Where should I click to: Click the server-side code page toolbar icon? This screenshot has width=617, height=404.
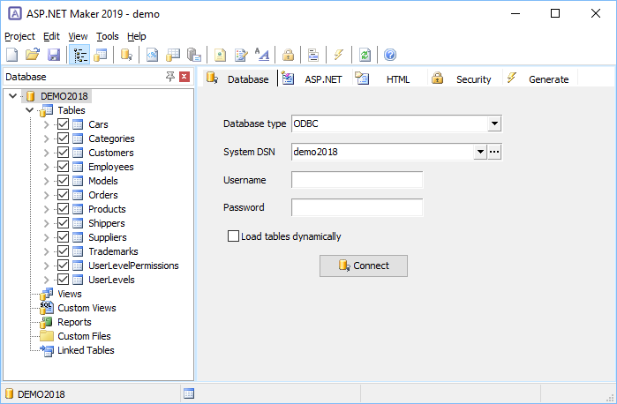152,55
